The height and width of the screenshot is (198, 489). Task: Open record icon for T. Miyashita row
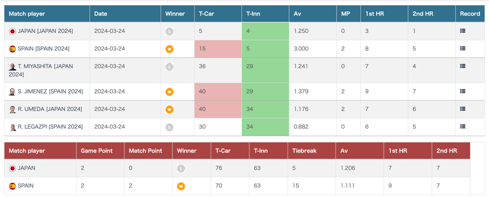(x=462, y=66)
